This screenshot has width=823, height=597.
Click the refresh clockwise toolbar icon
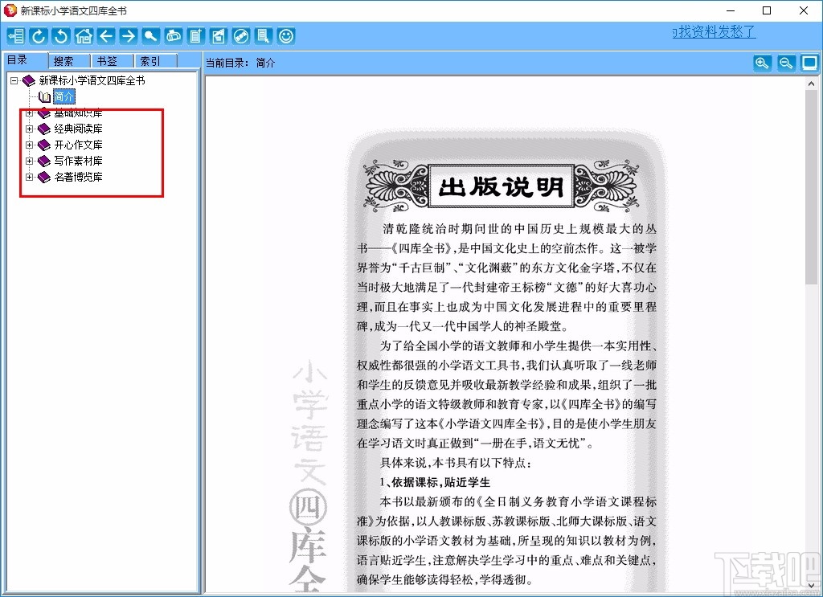[x=38, y=35]
